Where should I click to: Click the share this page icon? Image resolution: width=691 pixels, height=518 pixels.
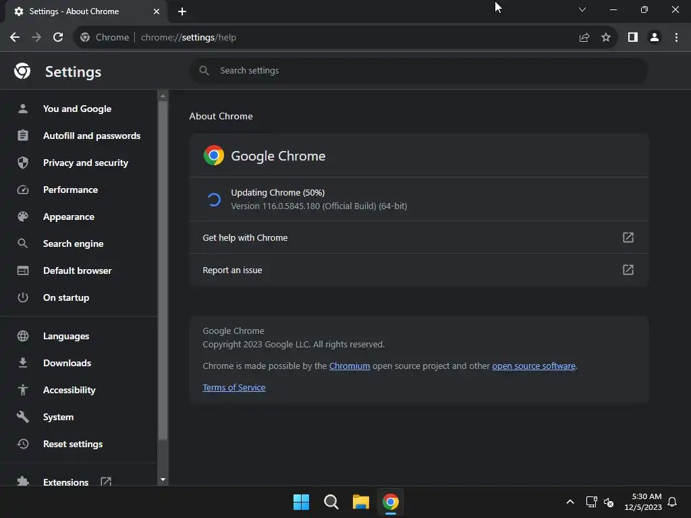tap(584, 38)
